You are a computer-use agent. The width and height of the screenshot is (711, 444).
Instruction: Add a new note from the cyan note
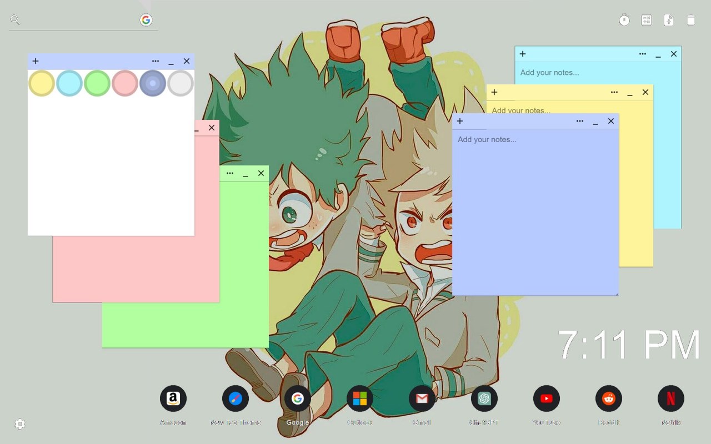pos(523,54)
